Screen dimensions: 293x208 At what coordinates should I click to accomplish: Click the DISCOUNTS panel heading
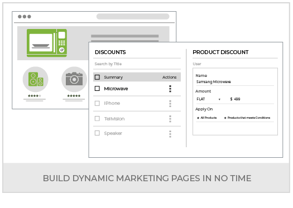pyautogui.click(x=111, y=52)
